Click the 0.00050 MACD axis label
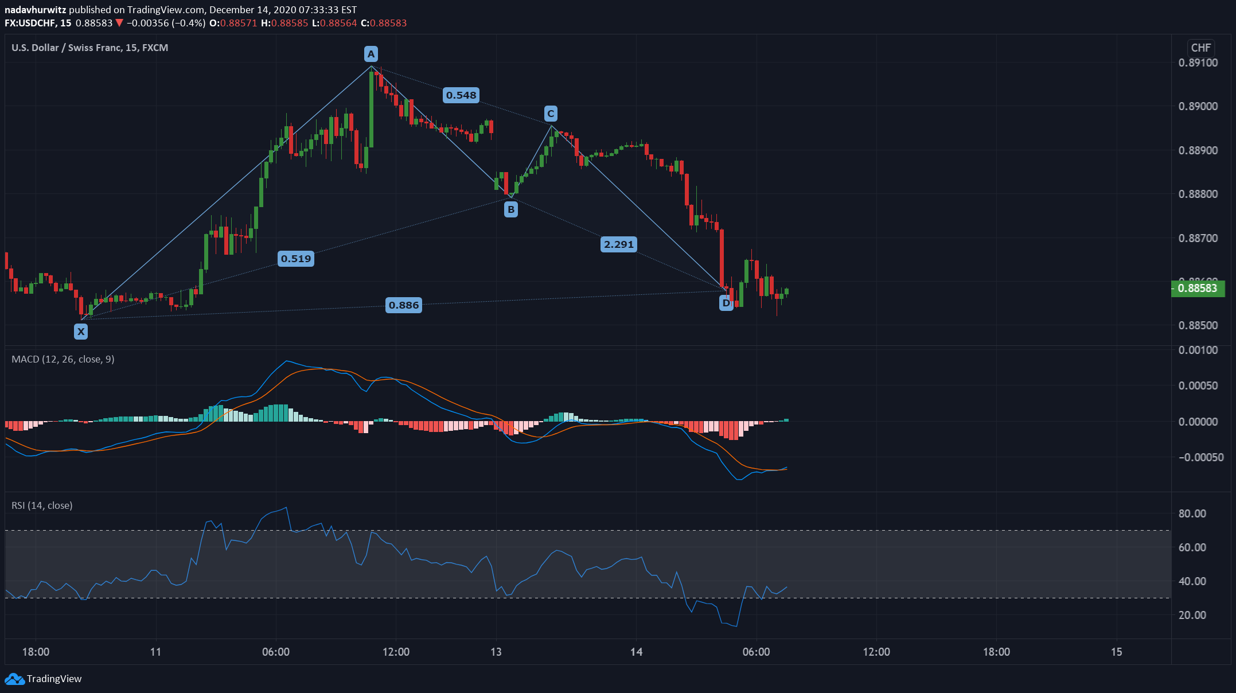Viewport: 1236px width, 693px height. pos(1198,386)
